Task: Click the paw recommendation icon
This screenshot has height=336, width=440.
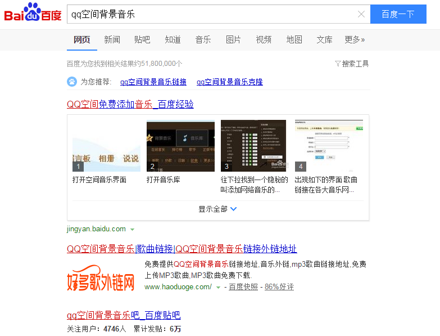Action: (72, 82)
